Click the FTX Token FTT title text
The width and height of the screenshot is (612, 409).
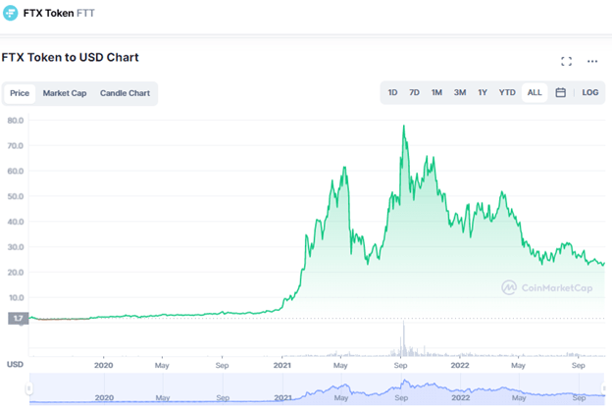[x=59, y=13]
